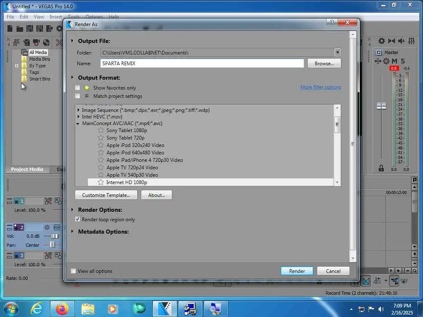Collapse the Output Format section

(72, 77)
